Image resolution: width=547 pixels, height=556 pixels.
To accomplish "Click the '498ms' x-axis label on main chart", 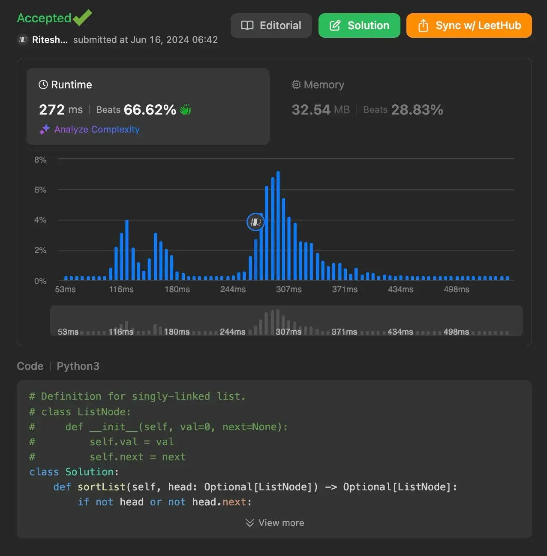I will pyautogui.click(x=457, y=290).
